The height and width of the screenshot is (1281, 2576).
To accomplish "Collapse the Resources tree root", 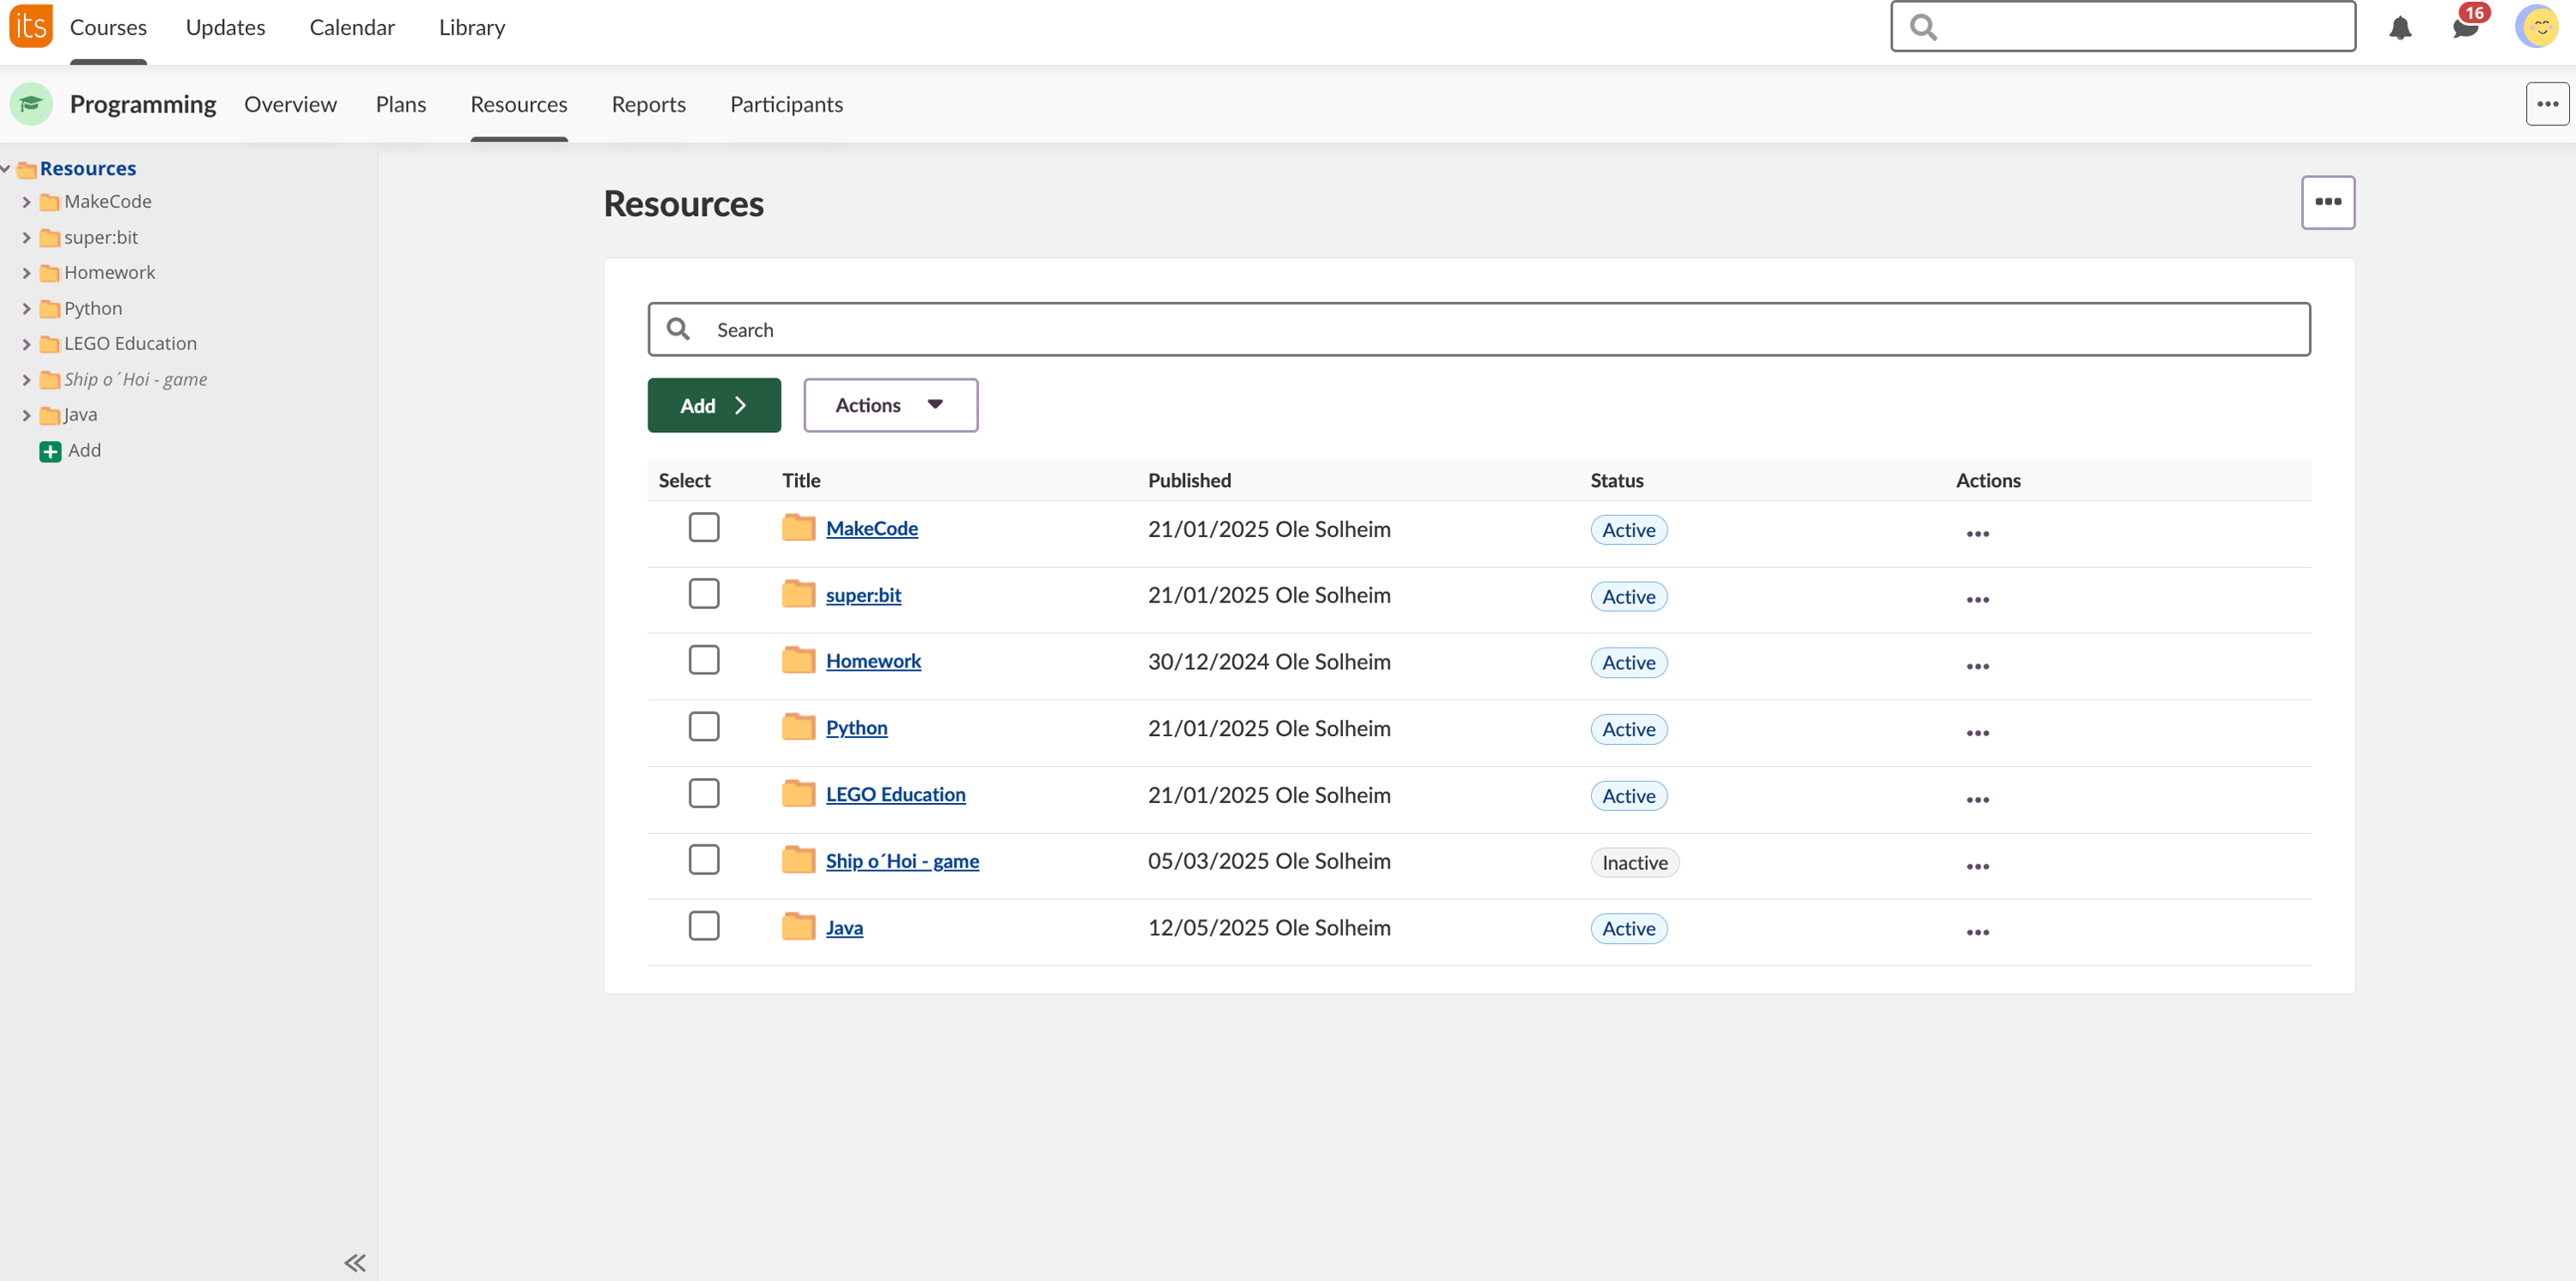I will click(x=7, y=168).
